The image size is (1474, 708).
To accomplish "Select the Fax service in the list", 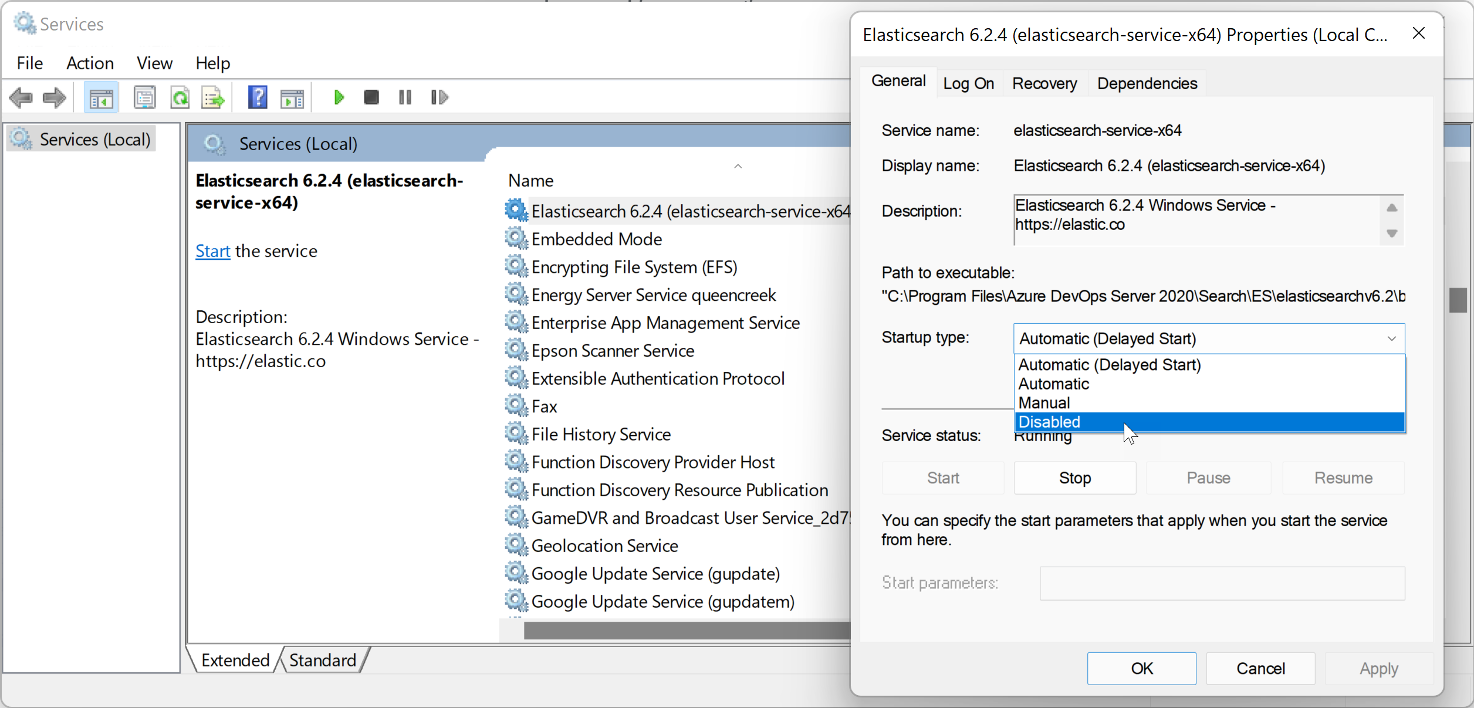I will click(x=544, y=406).
